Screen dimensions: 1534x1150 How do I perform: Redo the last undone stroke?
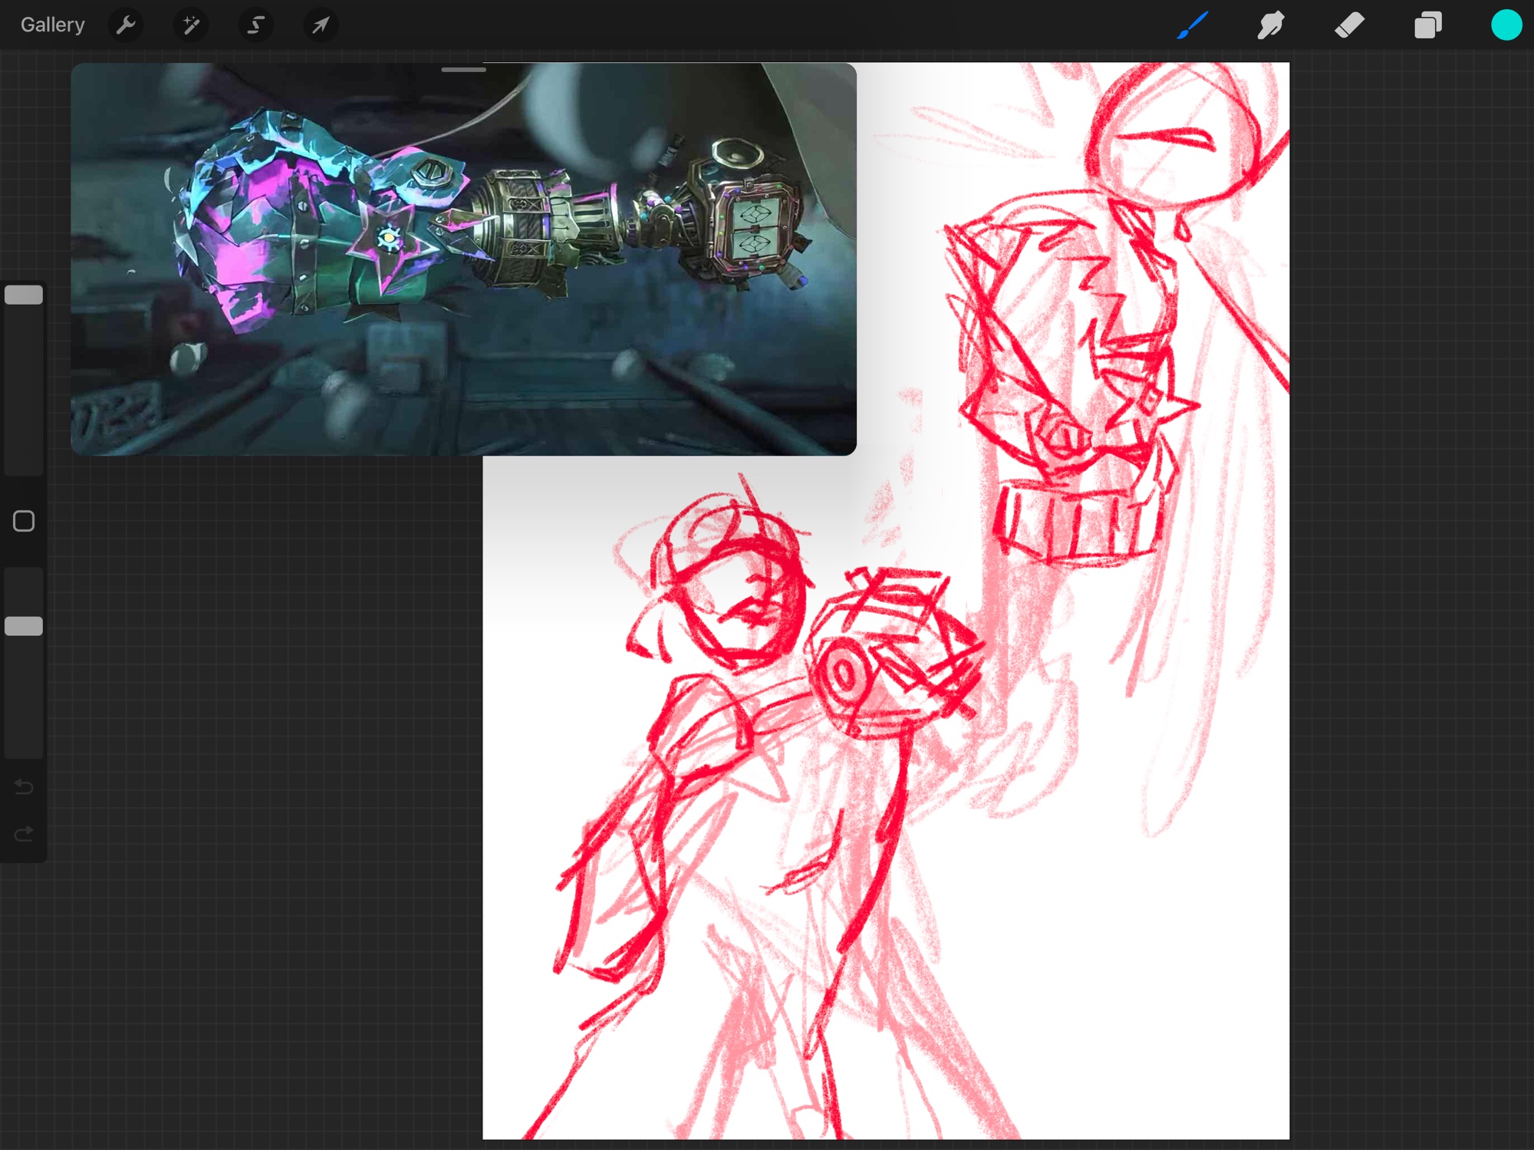(x=24, y=834)
